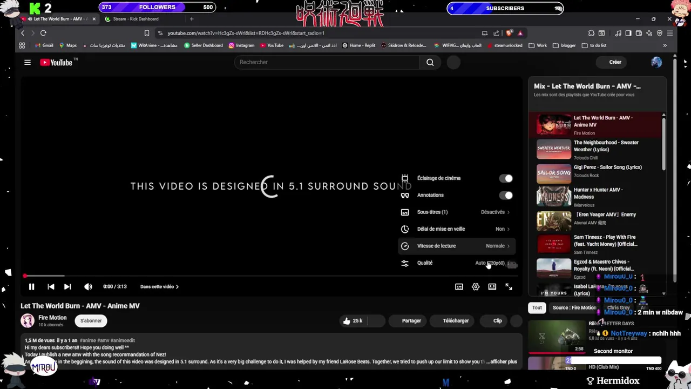The image size is (691, 389).
Task: Click the #anime hashtag link
Action: (x=87, y=340)
